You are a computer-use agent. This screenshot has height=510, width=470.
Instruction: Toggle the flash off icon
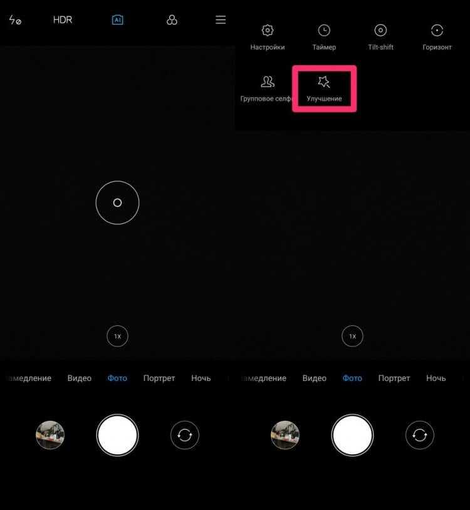pyautogui.click(x=15, y=20)
